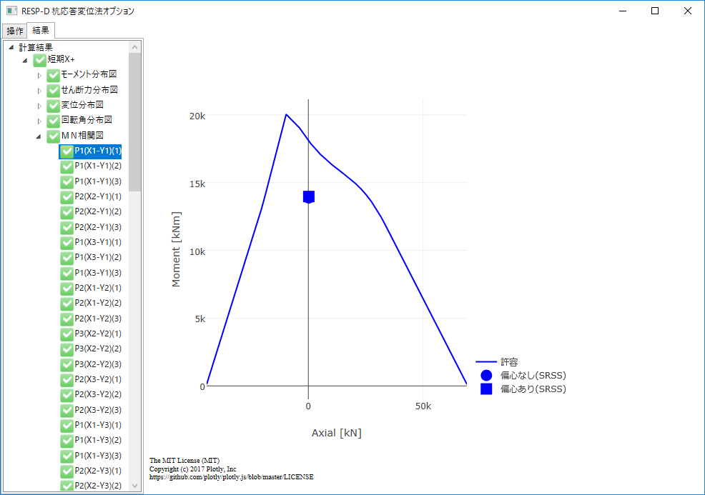The height and width of the screenshot is (495, 705).
Task: Click the Plotly LICENSE GitHub URL text
Action: pyautogui.click(x=232, y=477)
